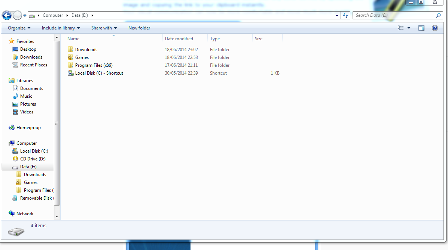Image resolution: width=448 pixels, height=250 pixels.
Task: Select Data (E:) tree node
Action: [28, 167]
